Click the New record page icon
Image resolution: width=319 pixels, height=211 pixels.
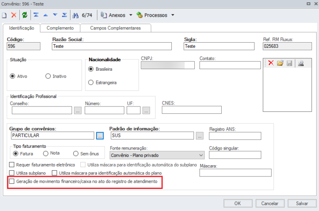point(4,15)
